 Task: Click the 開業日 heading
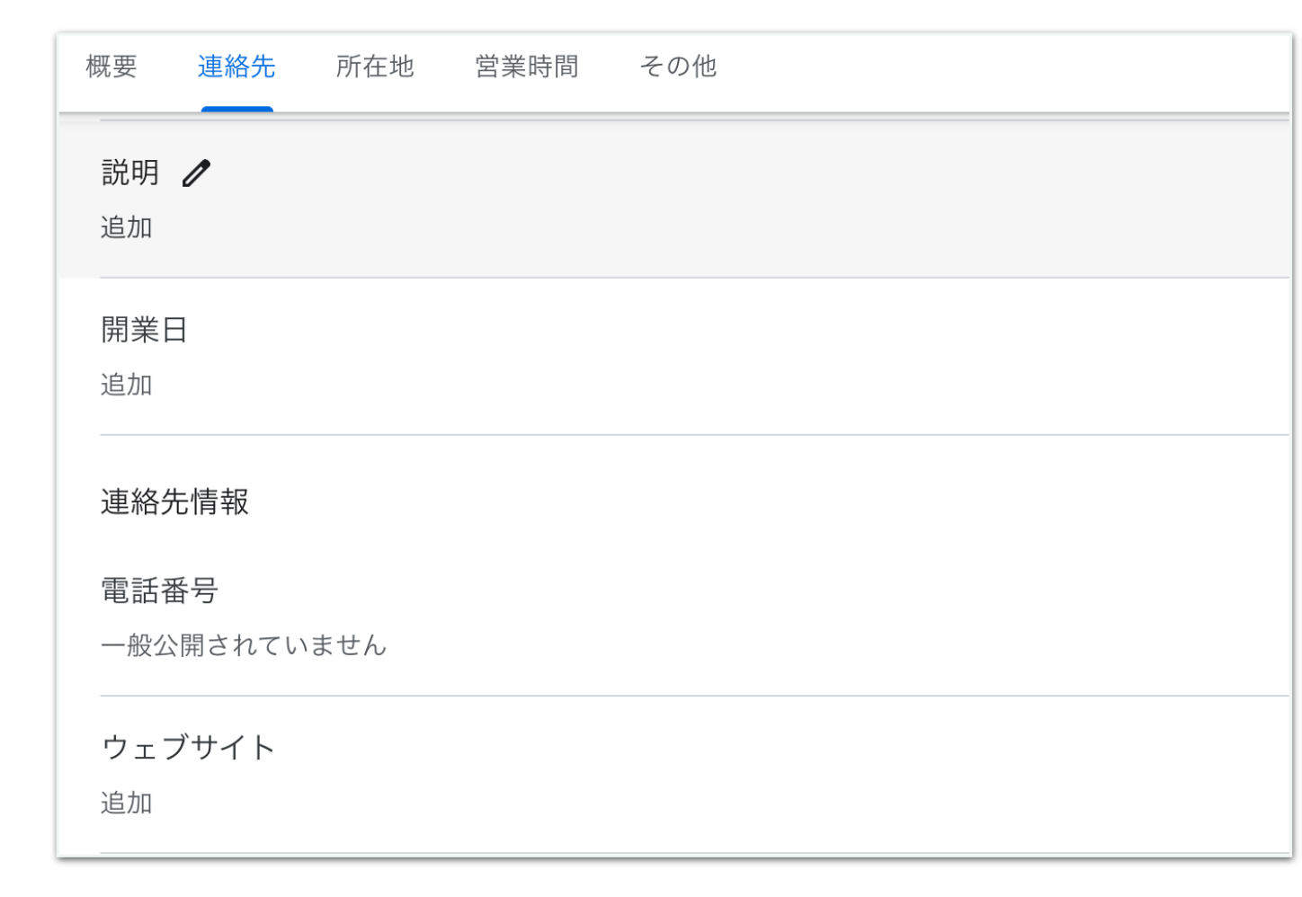(144, 330)
